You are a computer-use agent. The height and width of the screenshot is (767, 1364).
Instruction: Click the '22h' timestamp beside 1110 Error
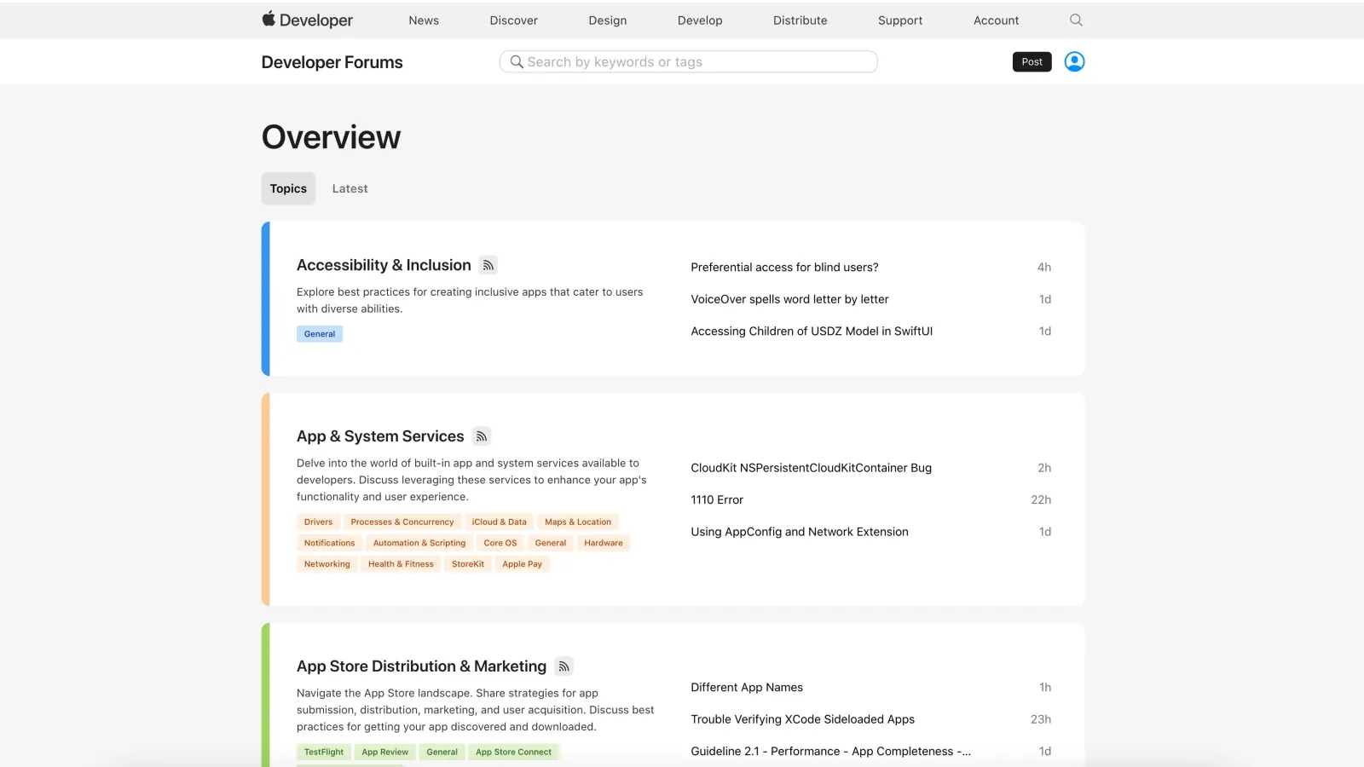(1041, 499)
